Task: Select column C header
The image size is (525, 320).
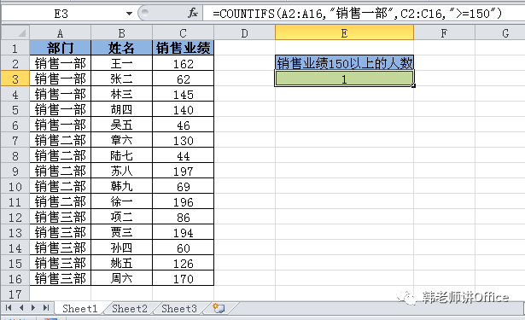Action: (x=183, y=33)
